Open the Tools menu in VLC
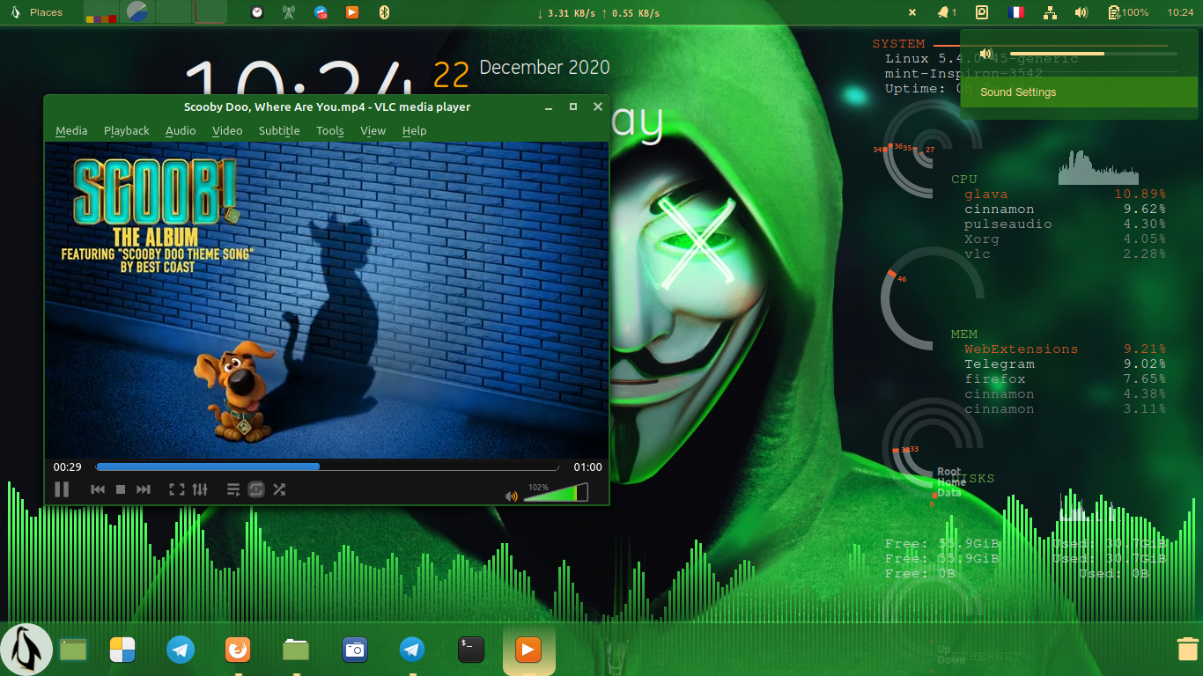Screen dimensions: 1203x676 [330, 130]
